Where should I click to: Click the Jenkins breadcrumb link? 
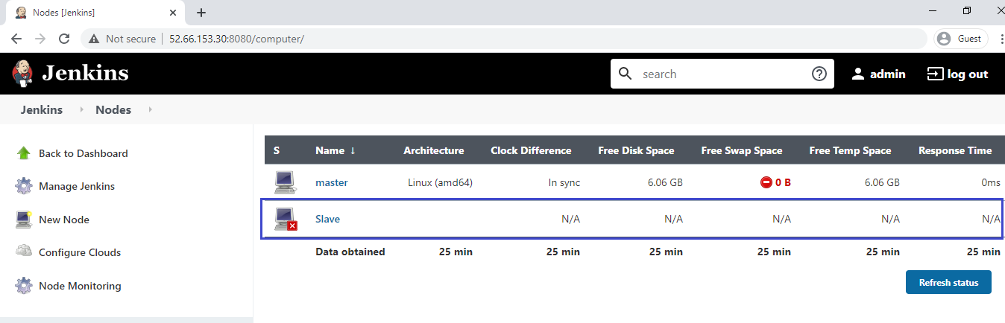pyautogui.click(x=42, y=109)
